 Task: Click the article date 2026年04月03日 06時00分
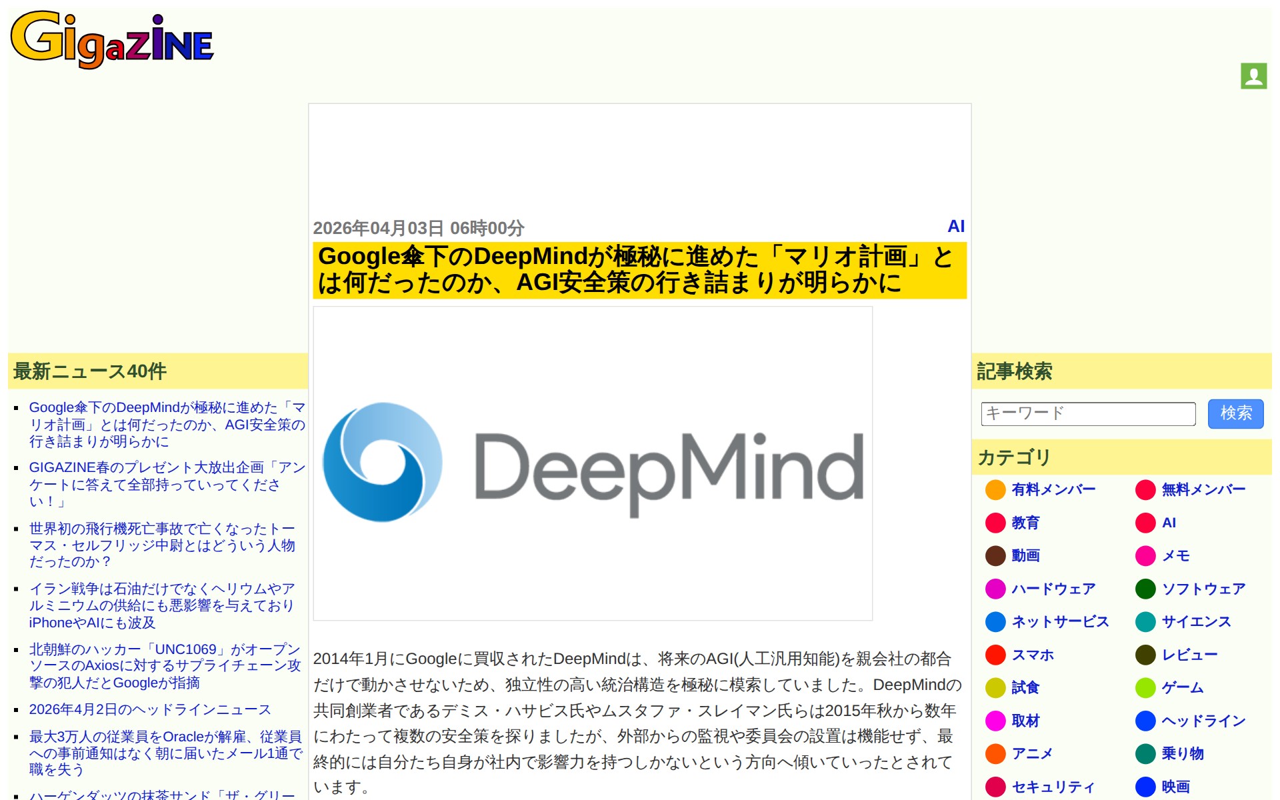pyautogui.click(x=419, y=229)
